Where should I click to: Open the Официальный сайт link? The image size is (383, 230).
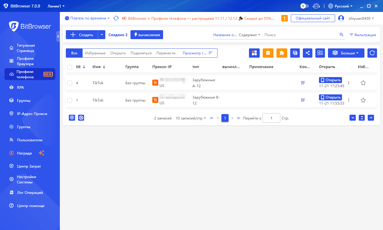point(313,18)
